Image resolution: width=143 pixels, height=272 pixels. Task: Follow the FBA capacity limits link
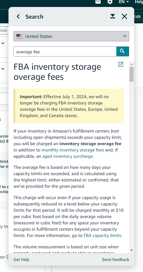pyautogui.click(x=102, y=235)
